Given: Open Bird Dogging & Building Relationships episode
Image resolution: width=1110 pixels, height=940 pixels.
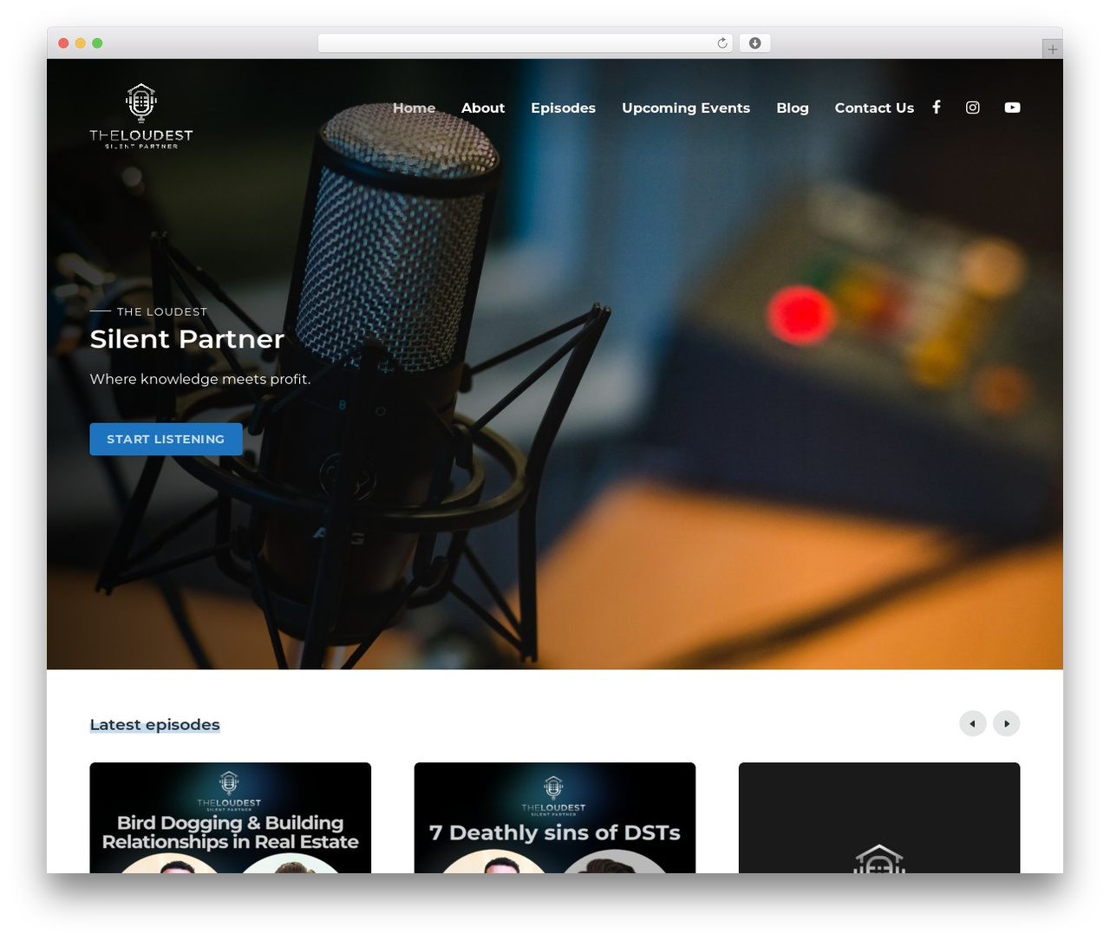Looking at the screenshot, I should [231, 818].
